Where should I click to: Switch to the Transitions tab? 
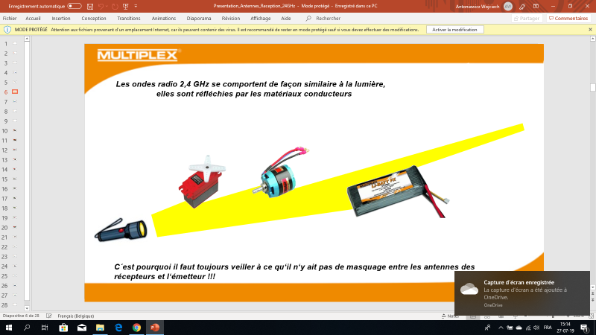pos(129,17)
